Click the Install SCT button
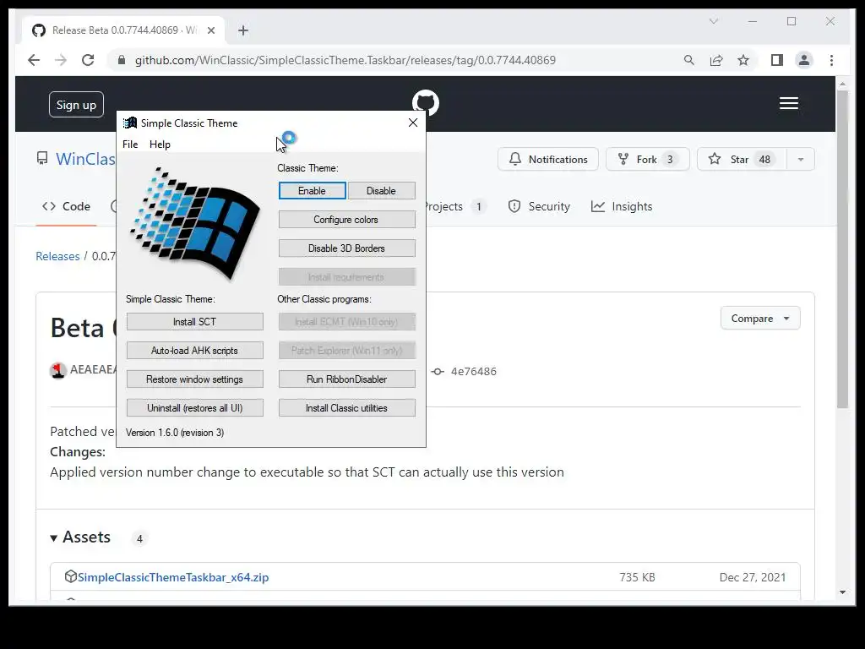Image resolution: width=865 pixels, height=649 pixels. [195, 321]
